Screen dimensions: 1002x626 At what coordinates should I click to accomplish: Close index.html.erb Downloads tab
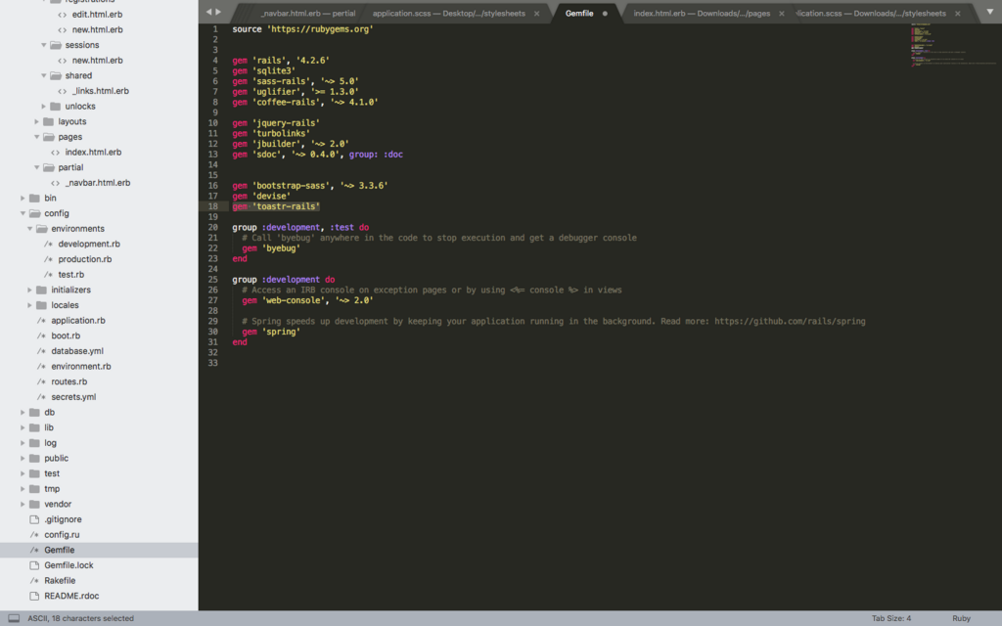coord(782,14)
